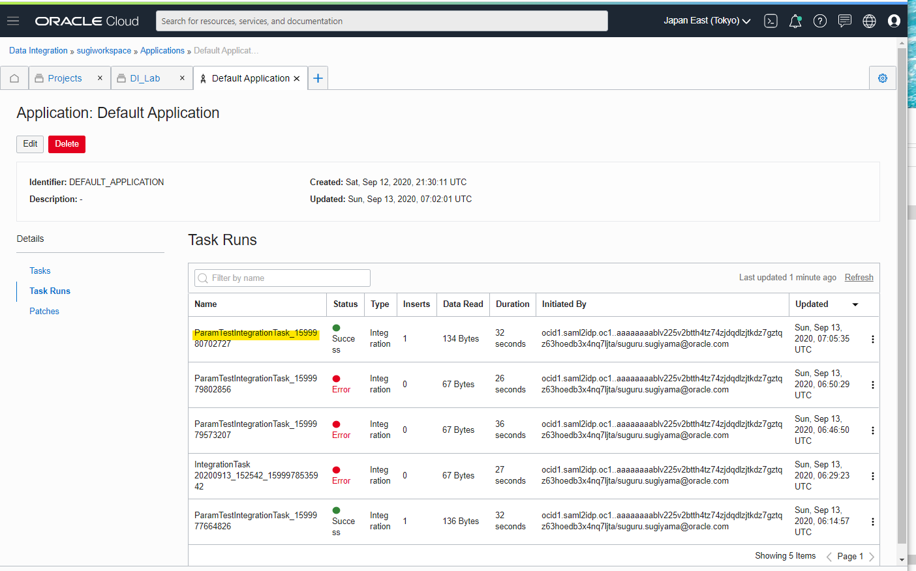Open the notifications bell
916x571 pixels.
[x=795, y=21]
